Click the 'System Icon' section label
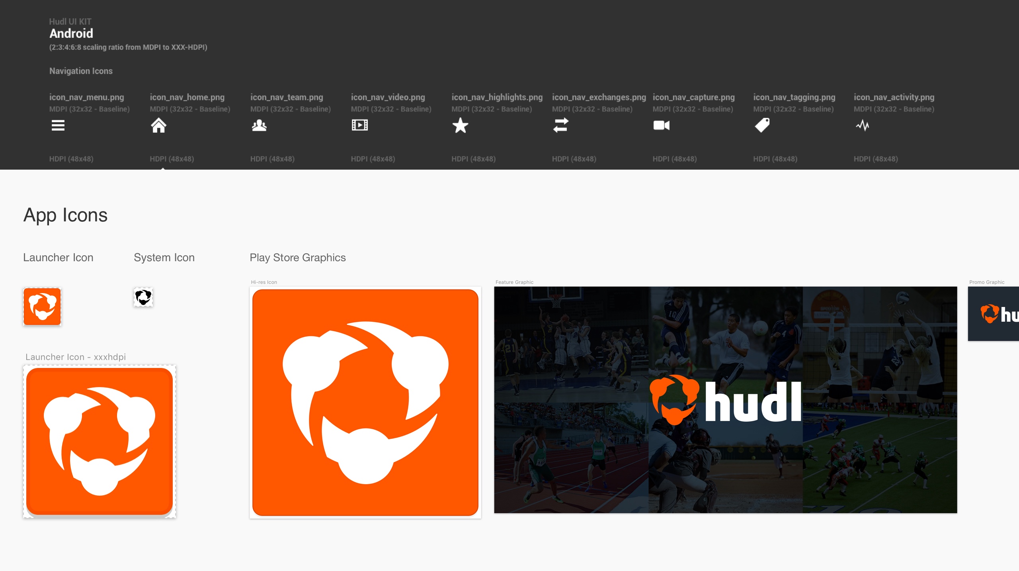Viewport: 1019px width, 571px height. [x=164, y=258]
